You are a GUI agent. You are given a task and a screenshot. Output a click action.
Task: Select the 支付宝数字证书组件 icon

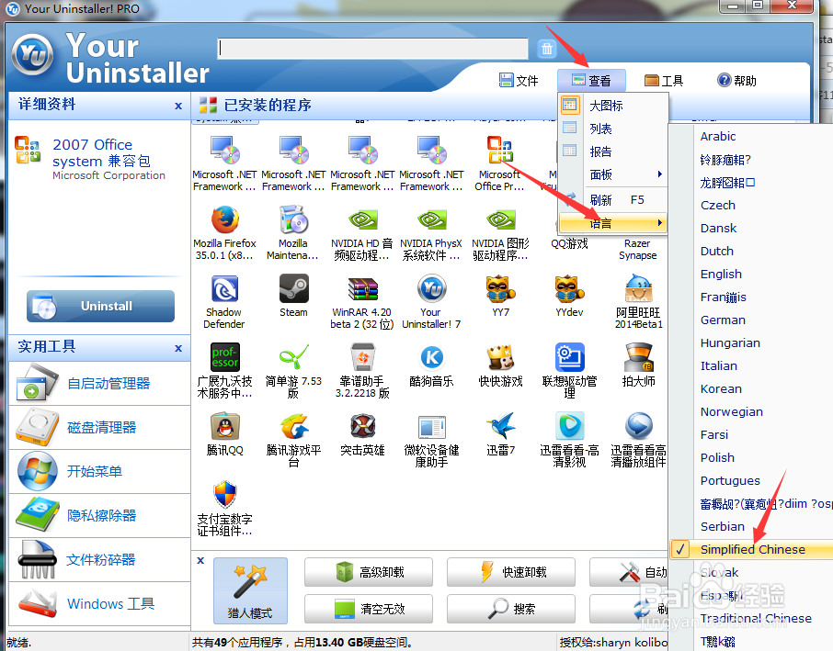(x=224, y=495)
